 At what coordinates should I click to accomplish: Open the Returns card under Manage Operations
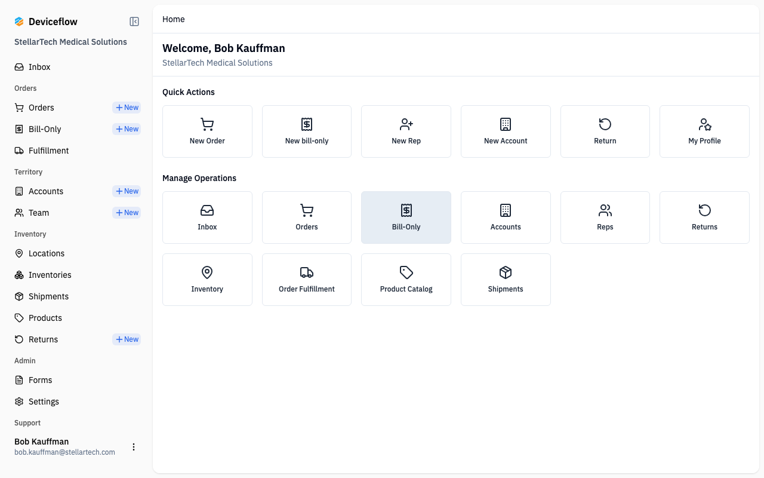704,217
